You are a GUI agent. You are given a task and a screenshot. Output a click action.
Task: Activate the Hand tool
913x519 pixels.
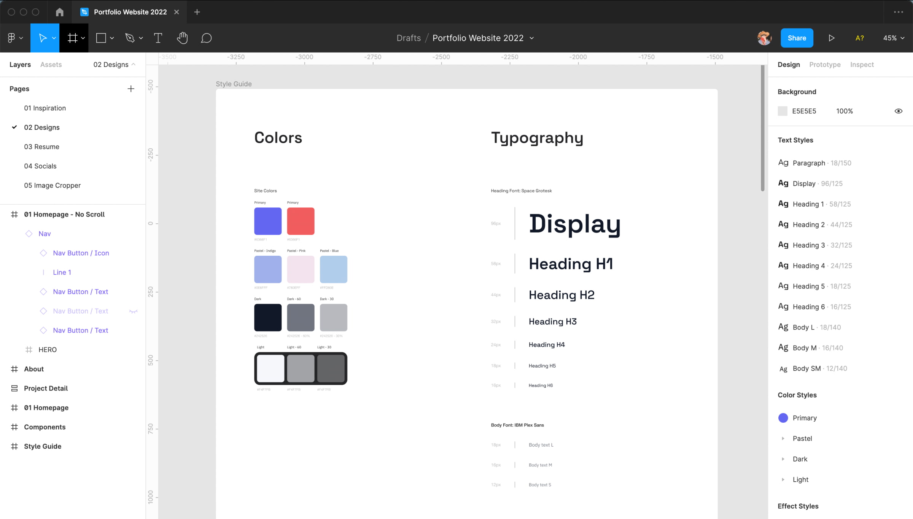[x=182, y=38]
